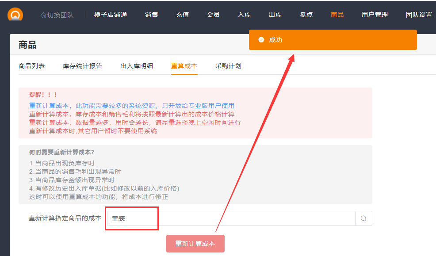
Task: Switch to the 商品列表 tab
Action: point(32,66)
